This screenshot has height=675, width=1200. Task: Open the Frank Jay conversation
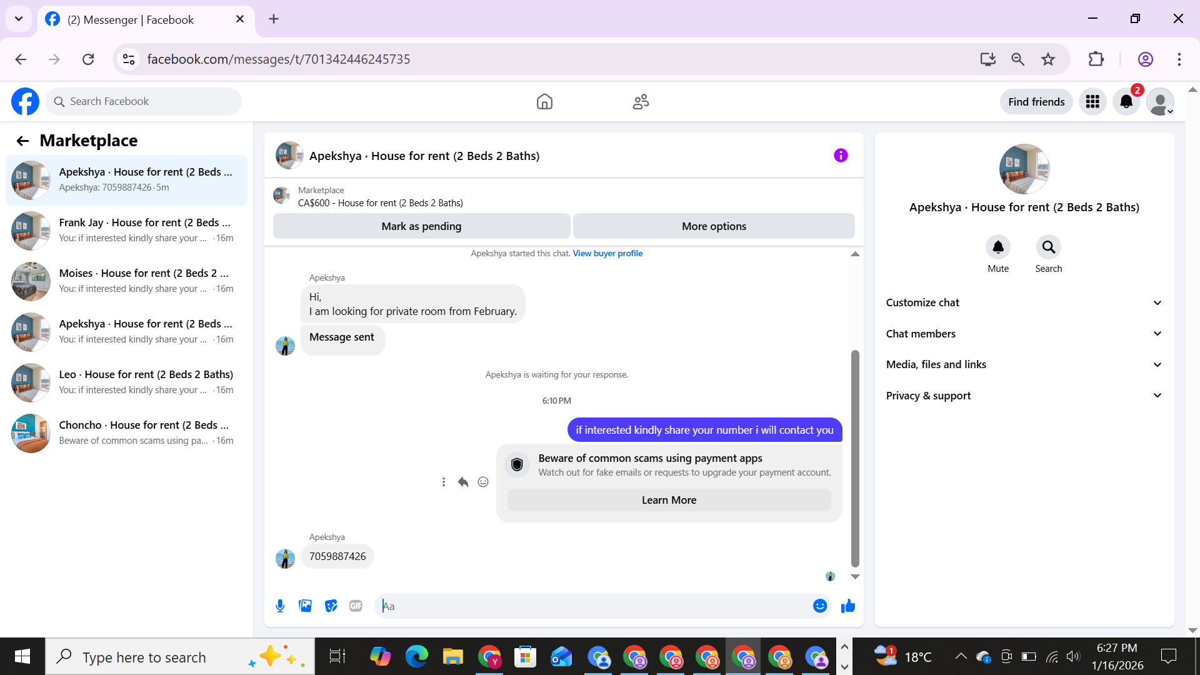(x=127, y=230)
